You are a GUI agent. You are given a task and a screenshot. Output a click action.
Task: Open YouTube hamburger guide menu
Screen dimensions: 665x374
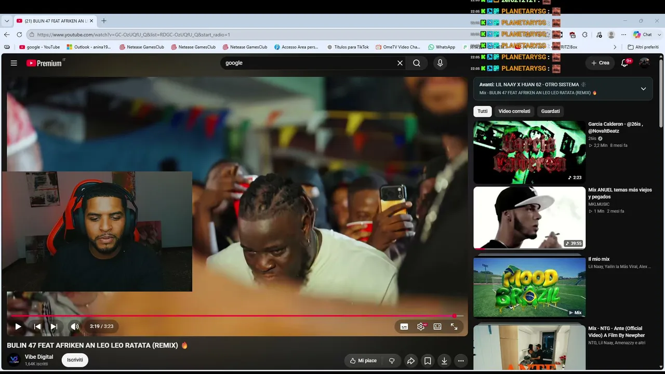pos(14,63)
